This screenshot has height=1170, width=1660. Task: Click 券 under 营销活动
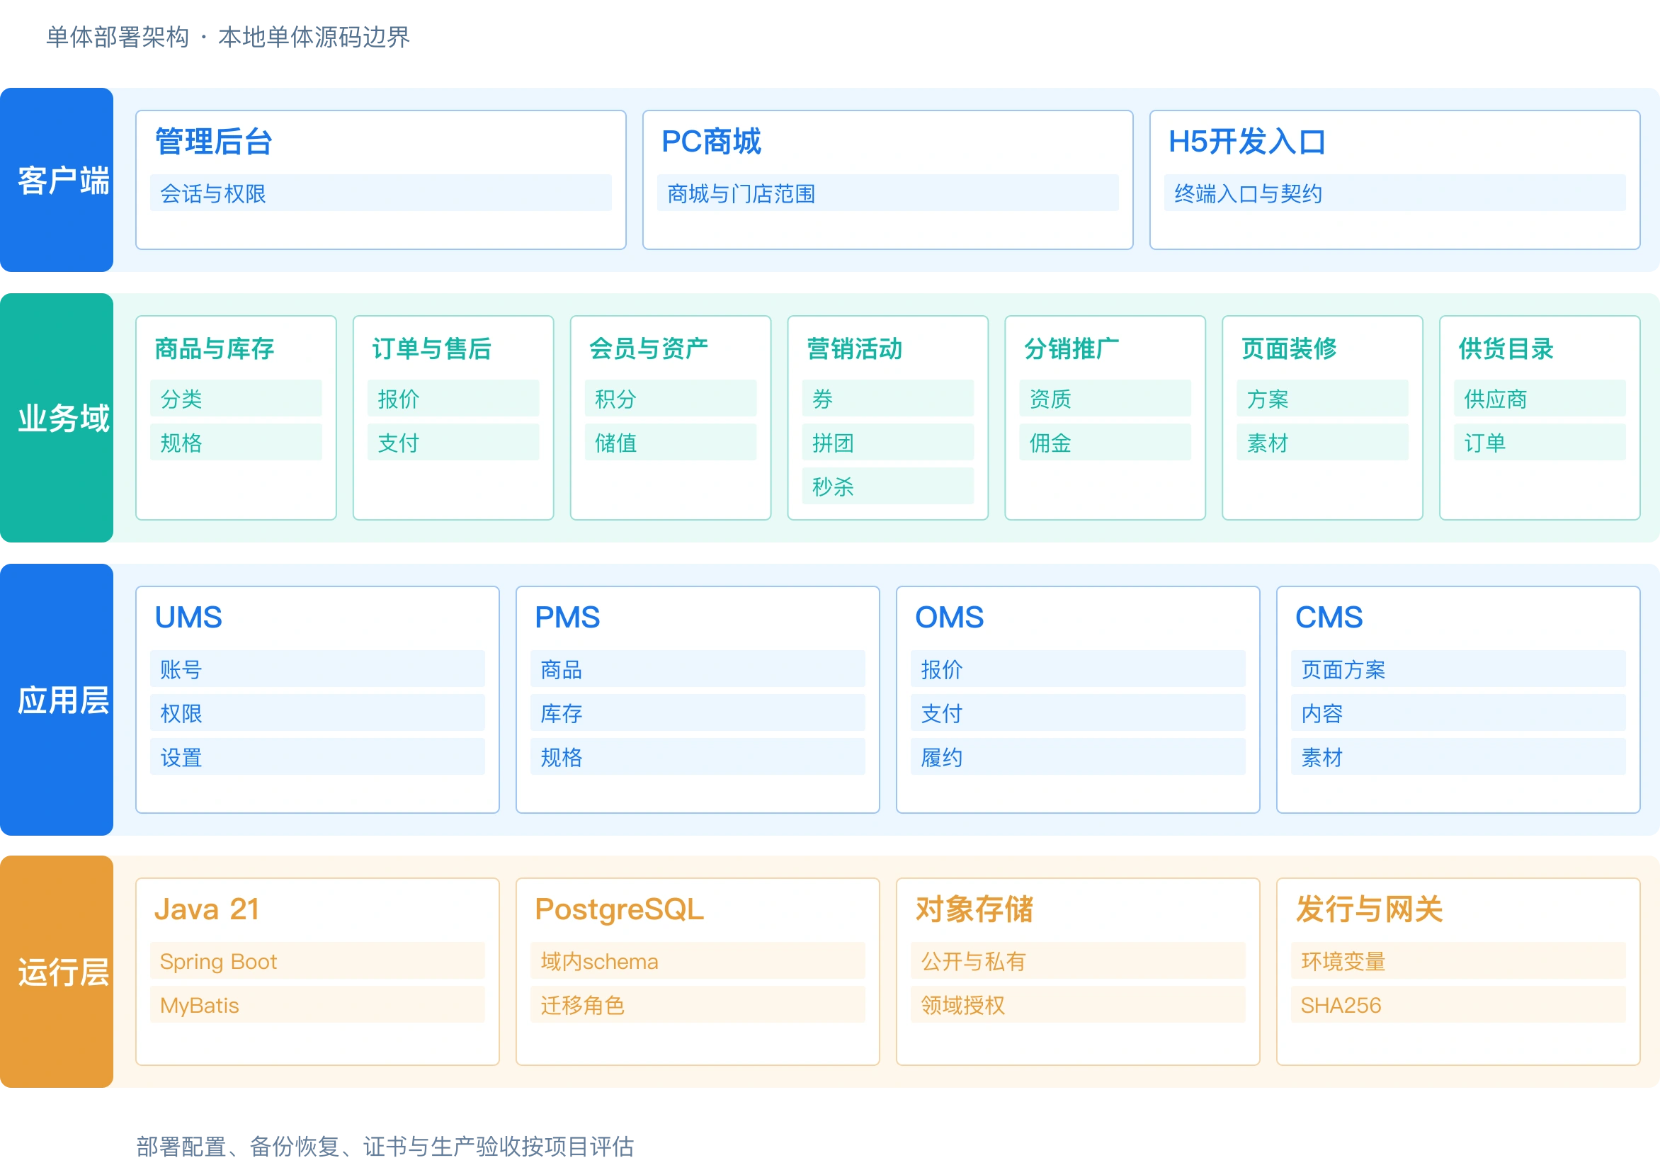(x=888, y=399)
